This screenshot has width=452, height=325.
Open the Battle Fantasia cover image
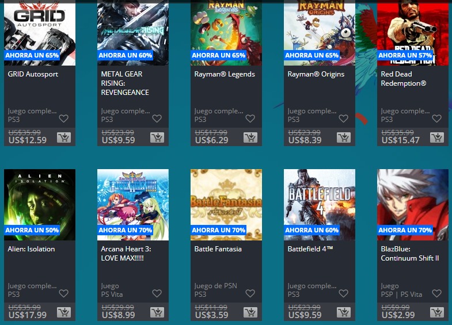(226, 205)
